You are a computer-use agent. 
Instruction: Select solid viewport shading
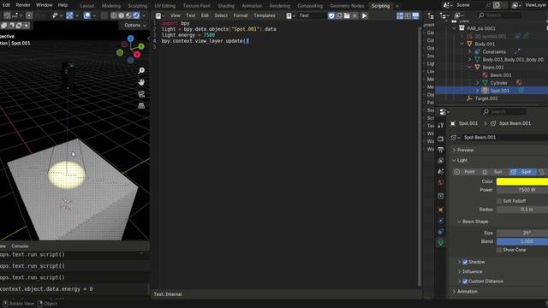click(122, 15)
